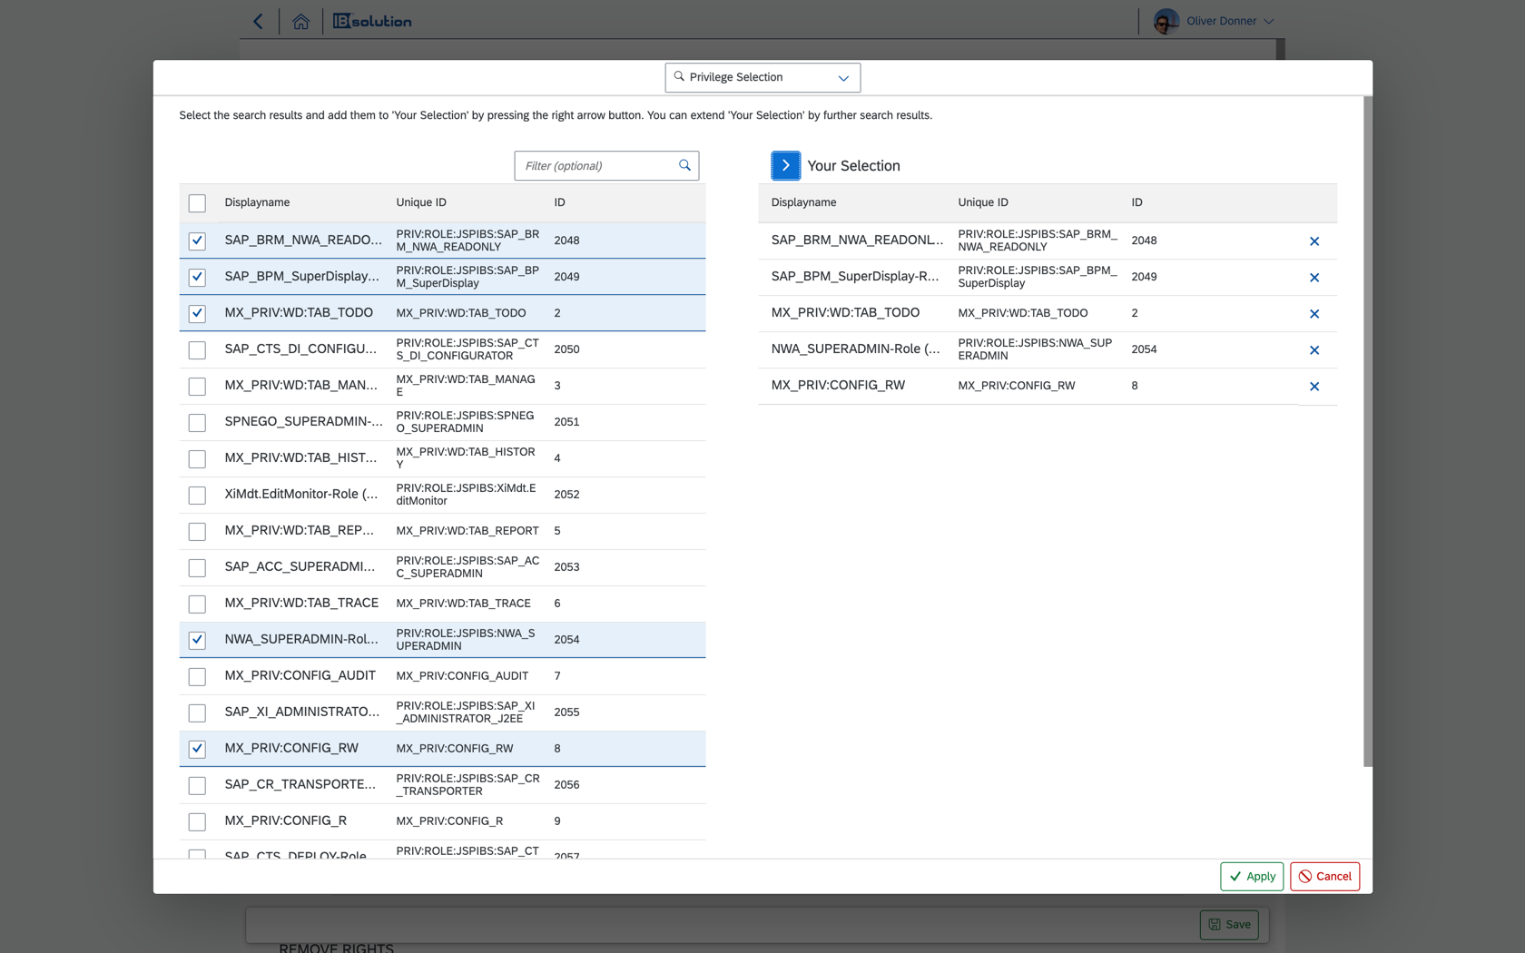Check the MX_PRIV:CONFIG_AUDIT checkbox
Screen dimensions: 1525x953
pyautogui.click(x=197, y=676)
